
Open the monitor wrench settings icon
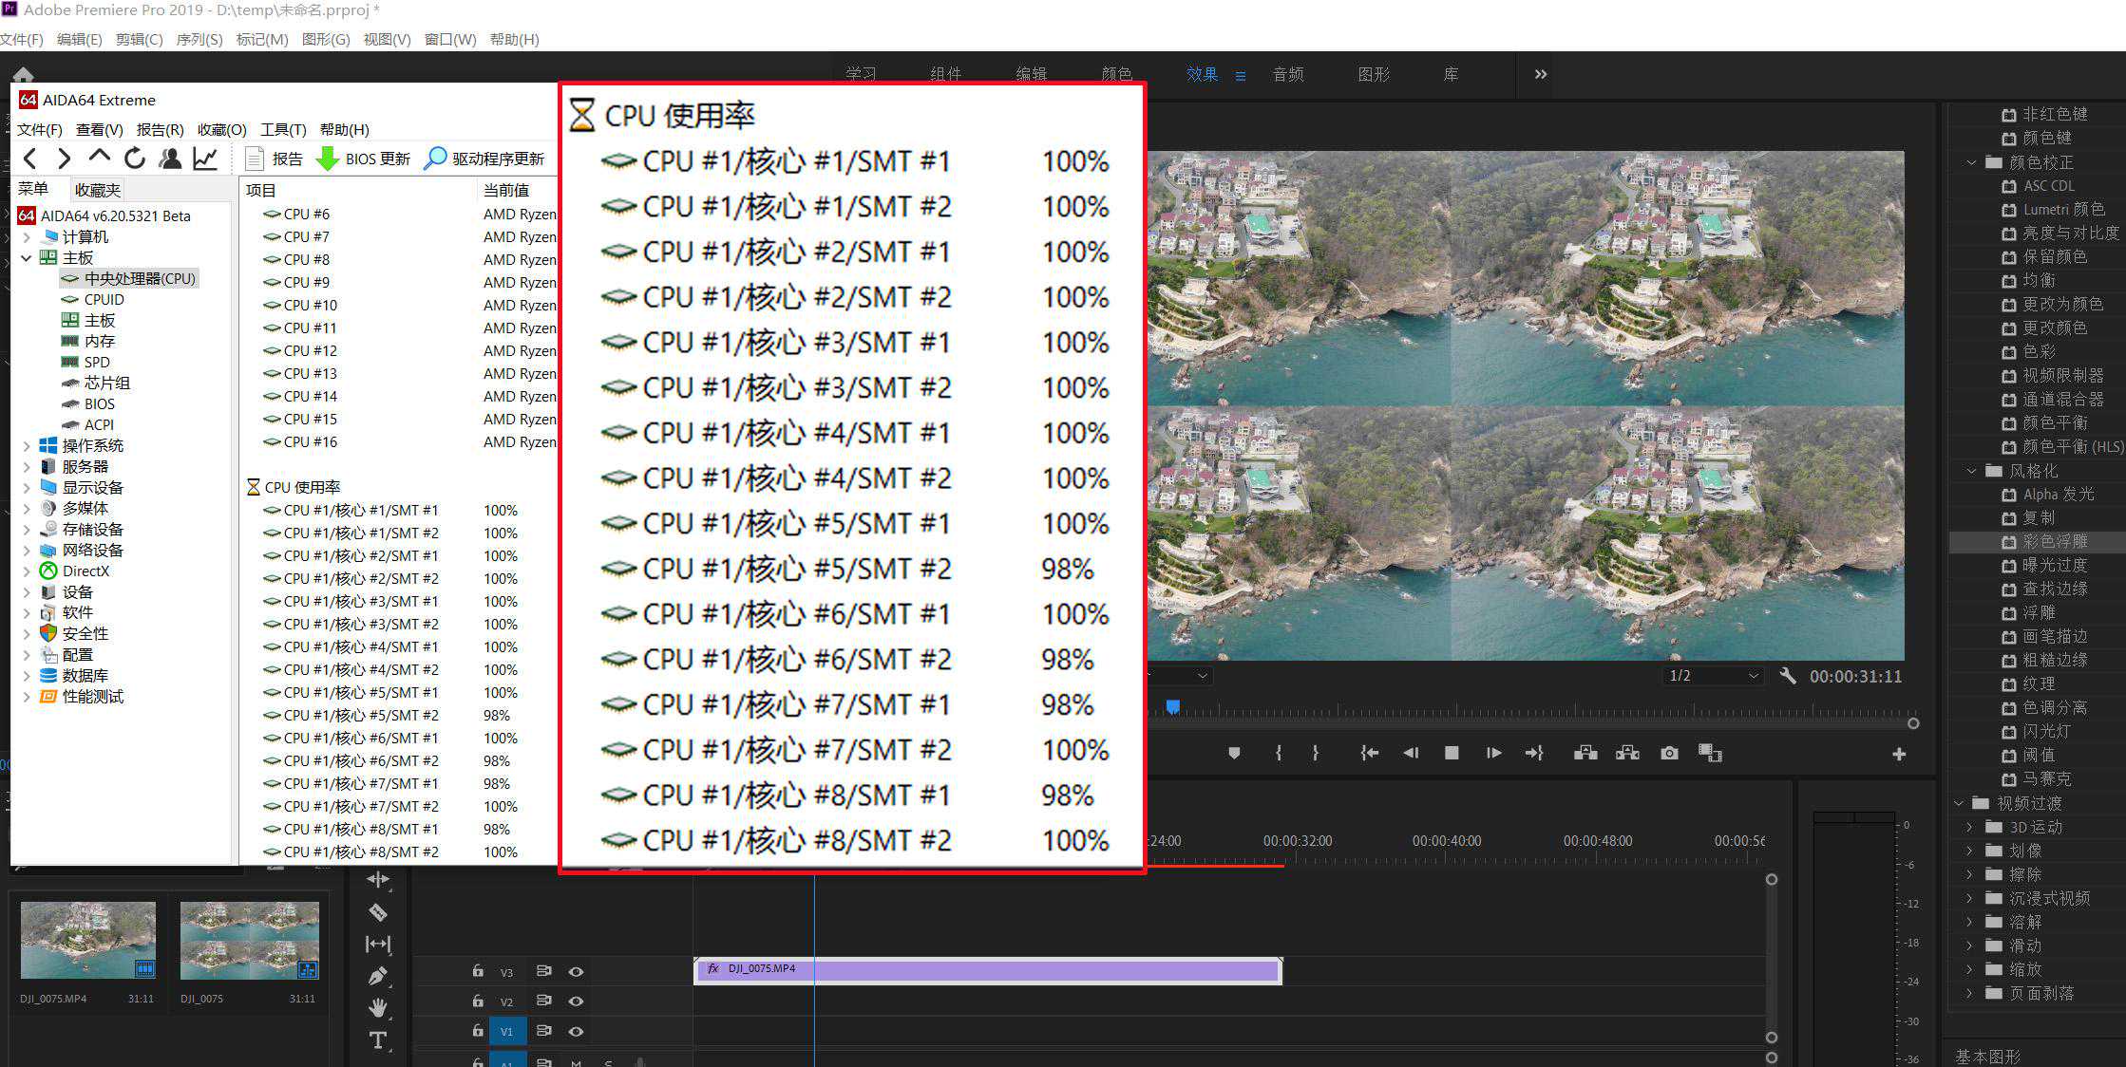click(x=1787, y=676)
